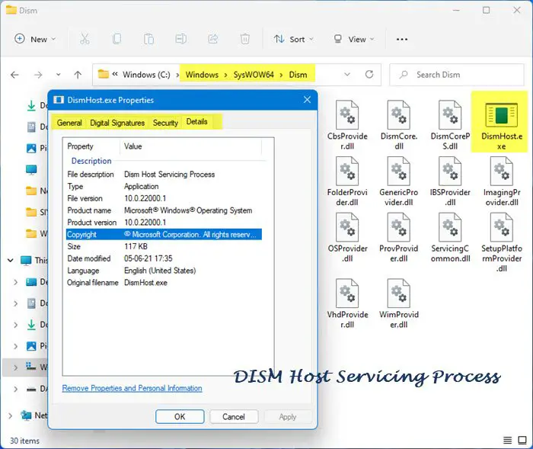Viewport: 533px width, 449px height.
Task: Click the Paste clipboard icon
Action: (148, 39)
